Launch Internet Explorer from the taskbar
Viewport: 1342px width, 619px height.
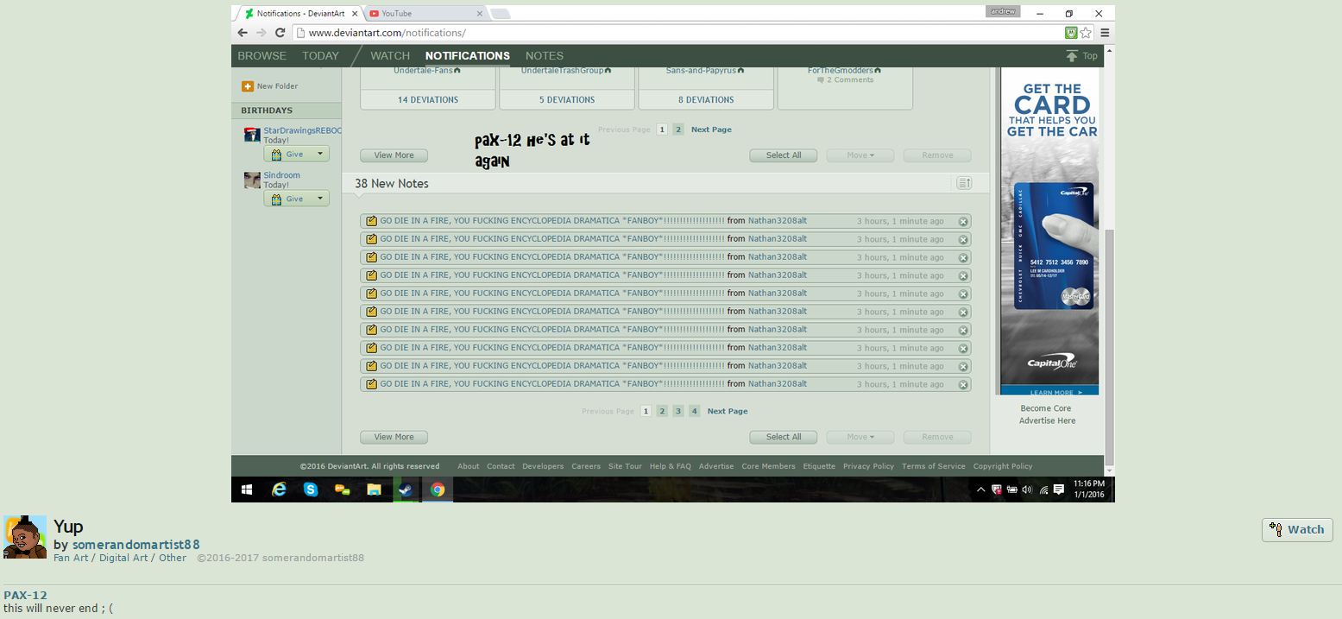(x=279, y=490)
